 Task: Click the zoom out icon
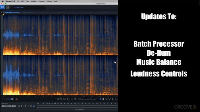click(x=61, y=99)
